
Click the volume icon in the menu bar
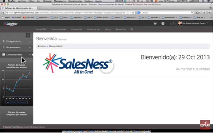click(x=142, y=1)
